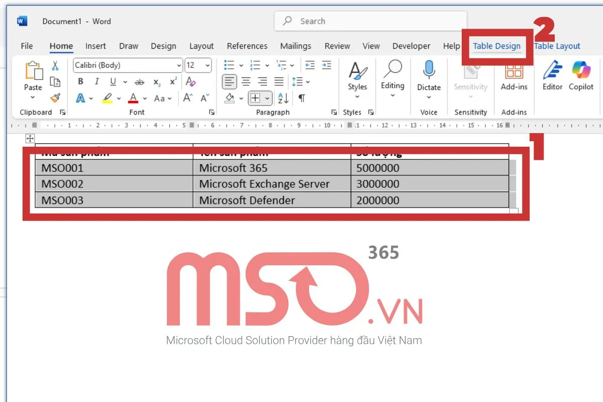Screen dimensions: 603x402
Task: Expand the Borders dropdown arrow
Action: [x=267, y=98]
